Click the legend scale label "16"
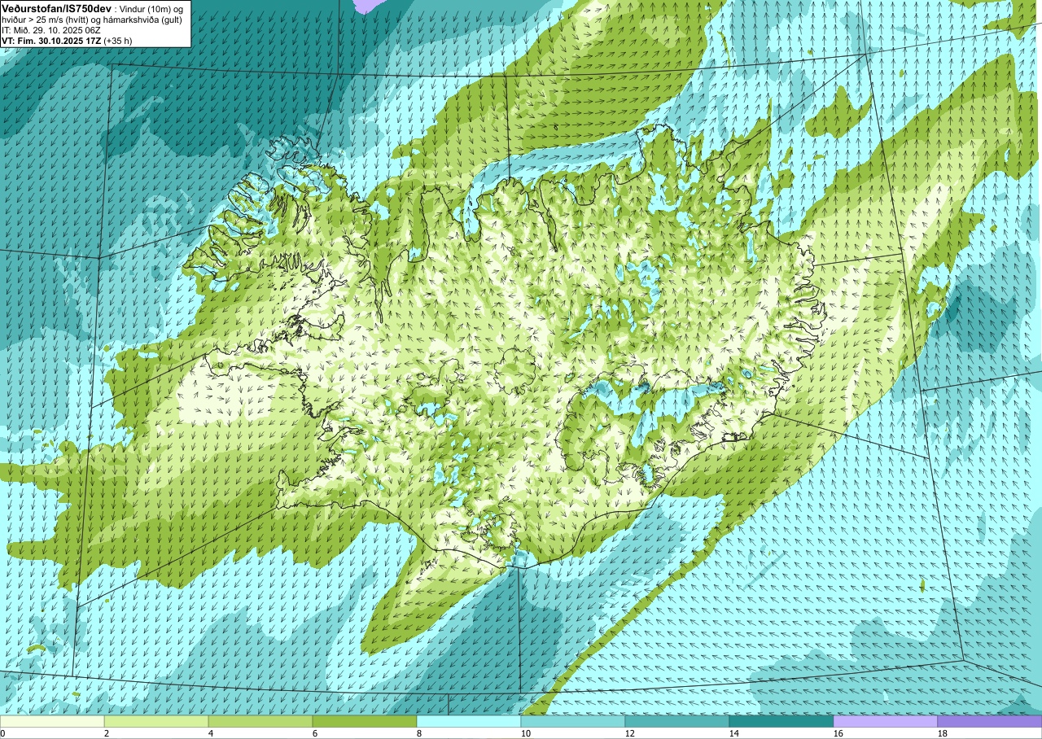Image resolution: width=1042 pixels, height=739 pixels. [838, 733]
